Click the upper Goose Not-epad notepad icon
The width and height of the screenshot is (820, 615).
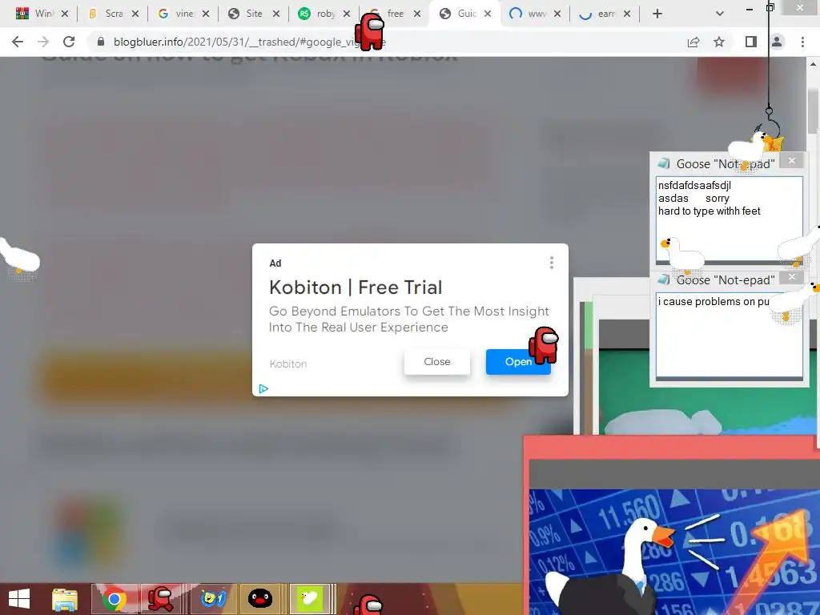664,163
